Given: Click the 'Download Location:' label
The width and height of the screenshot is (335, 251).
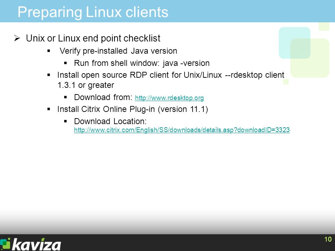Looking at the screenshot, I should [x=110, y=121].
